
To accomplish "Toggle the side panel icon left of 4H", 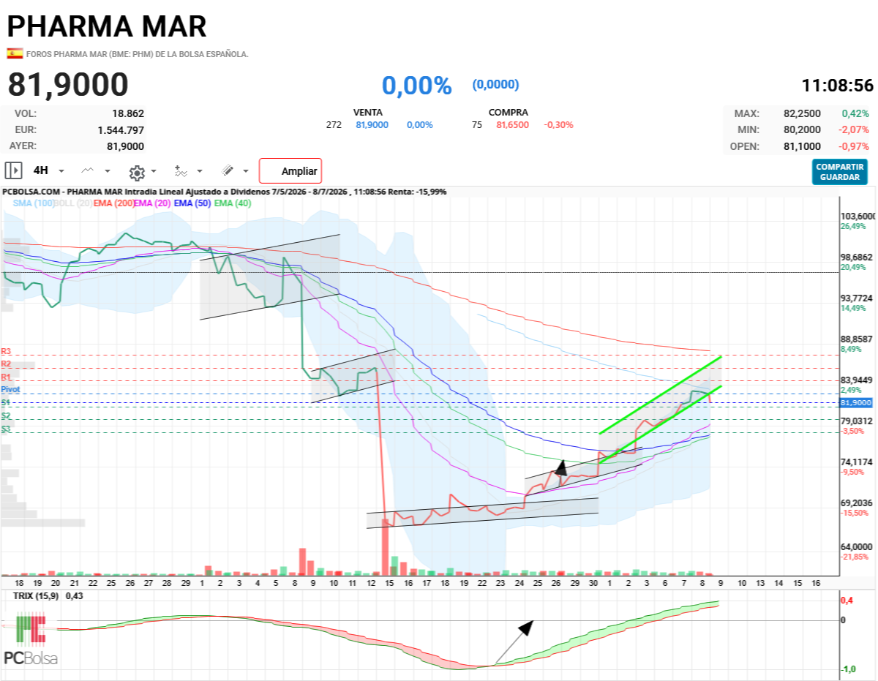I will pos(13,170).
